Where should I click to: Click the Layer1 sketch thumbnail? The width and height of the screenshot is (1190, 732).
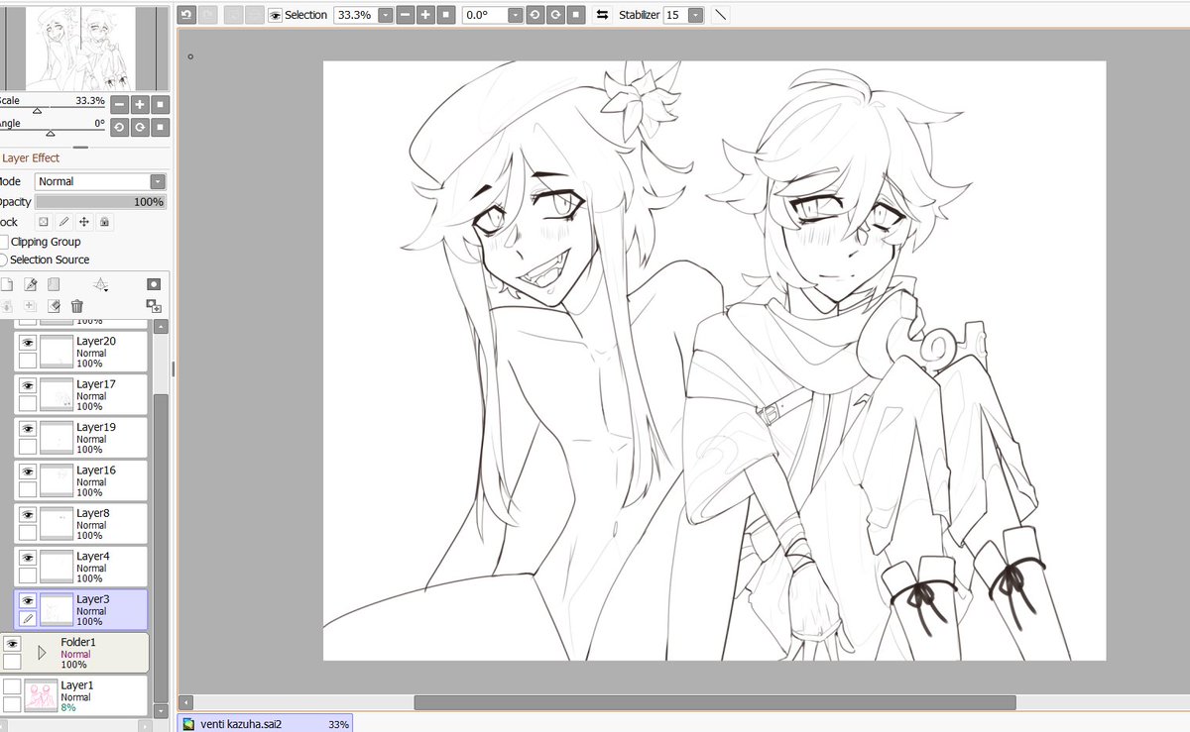click(41, 695)
